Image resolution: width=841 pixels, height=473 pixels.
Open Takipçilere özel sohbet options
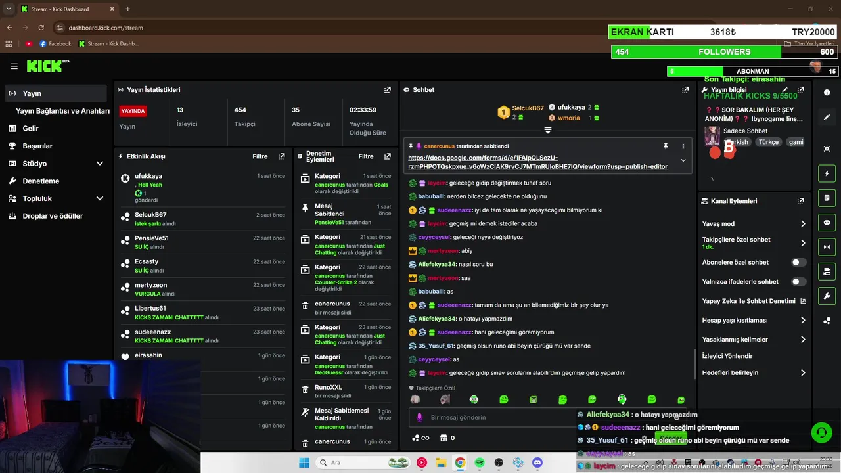pos(754,243)
